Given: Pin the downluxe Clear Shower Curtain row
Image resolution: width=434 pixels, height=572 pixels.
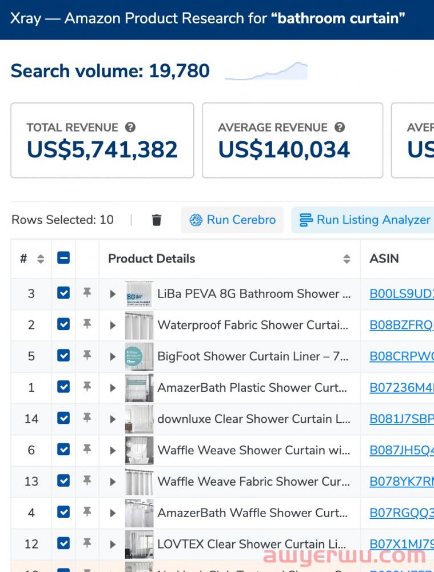Looking at the screenshot, I should click(x=87, y=418).
